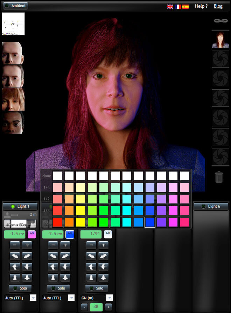
Task: Click the up arrow in the Light 1 panel
Action: click(x=15, y=278)
